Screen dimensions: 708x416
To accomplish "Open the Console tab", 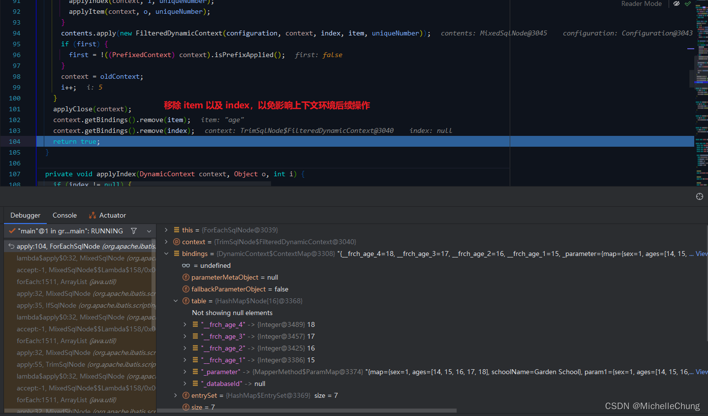I will tap(64, 215).
